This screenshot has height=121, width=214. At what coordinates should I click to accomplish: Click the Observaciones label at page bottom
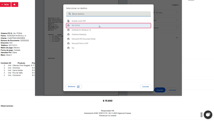click(7, 106)
